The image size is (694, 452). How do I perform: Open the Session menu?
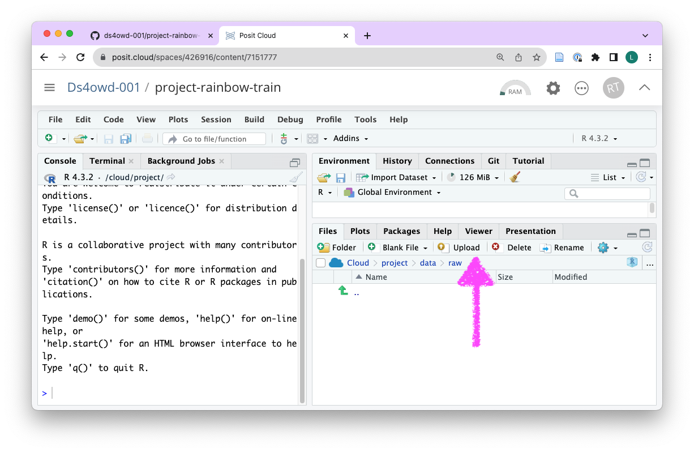pyautogui.click(x=216, y=120)
